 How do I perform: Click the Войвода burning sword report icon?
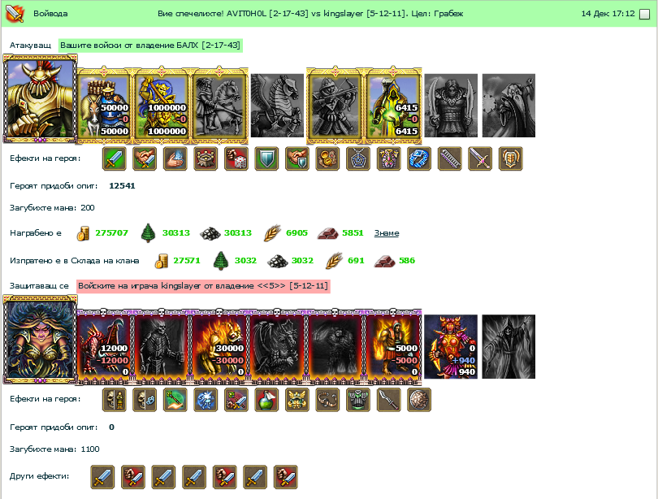[15, 14]
